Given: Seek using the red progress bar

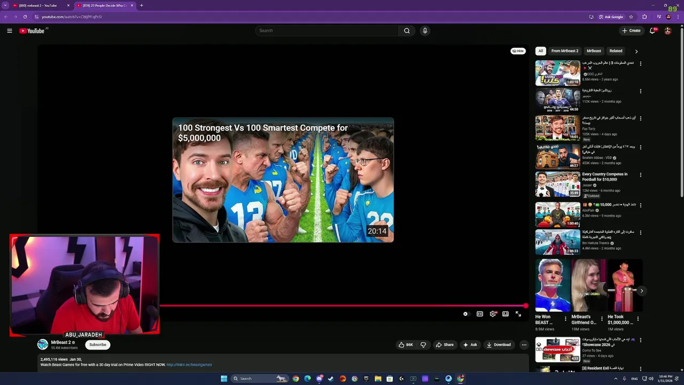Looking at the screenshot, I should click(x=343, y=306).
